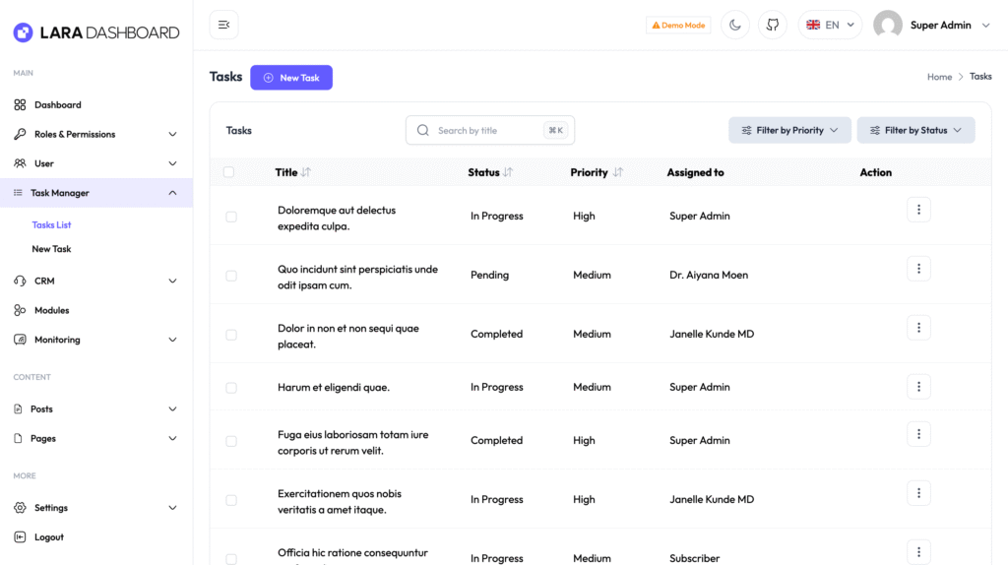Open New Task submenu item in sidebar
This screenshot has width=1008, height=565.
pyautogui.click(x=51, y=249)
